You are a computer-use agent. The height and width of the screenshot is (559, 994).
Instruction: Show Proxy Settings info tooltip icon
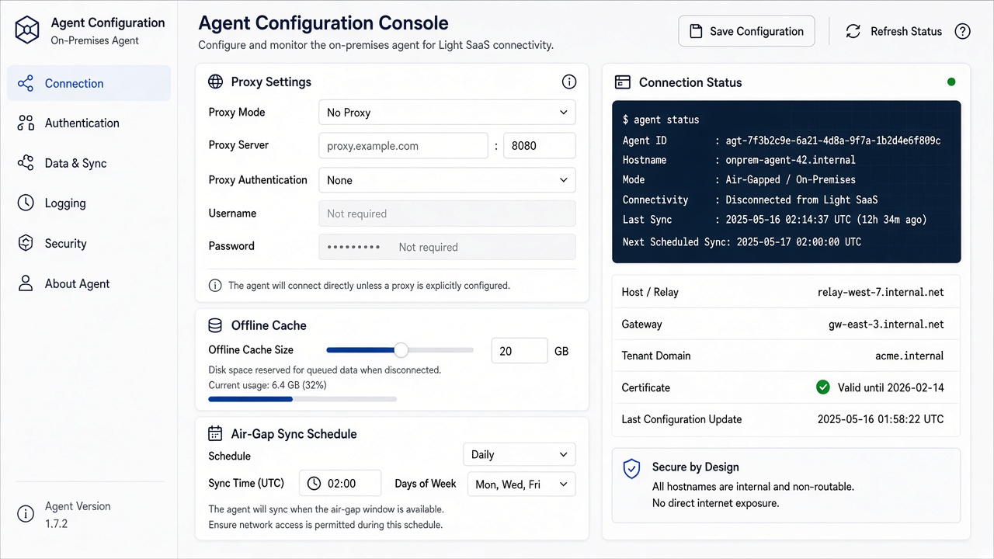click(x=568, y=82)
